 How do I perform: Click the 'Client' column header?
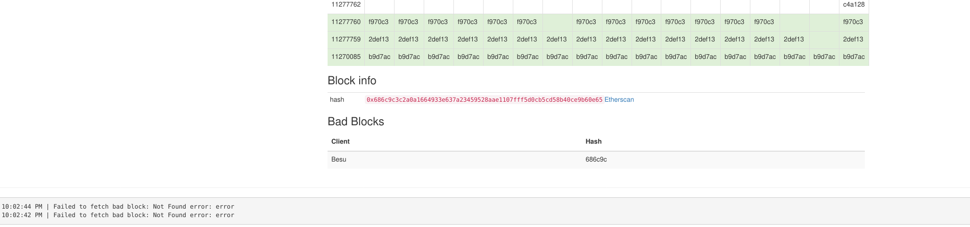click(340, 142)
